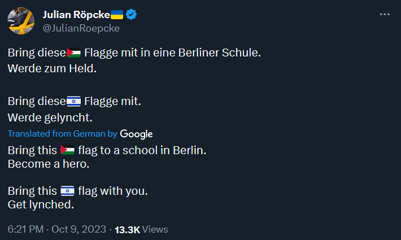Open the @JulianRoepcke handle link
The image size is (401, 240).
point(81,28)
